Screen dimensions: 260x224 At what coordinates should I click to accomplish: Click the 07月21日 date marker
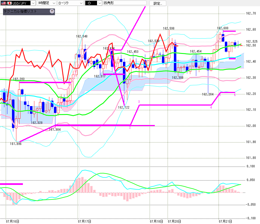click(225, 221)
